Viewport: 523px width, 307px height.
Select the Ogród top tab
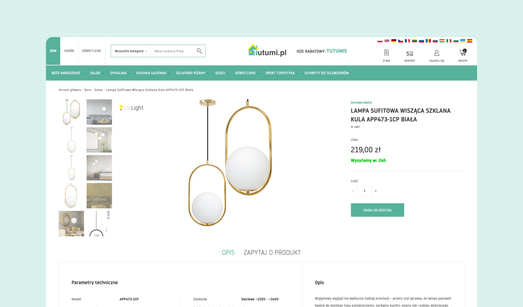pos(69,51)
